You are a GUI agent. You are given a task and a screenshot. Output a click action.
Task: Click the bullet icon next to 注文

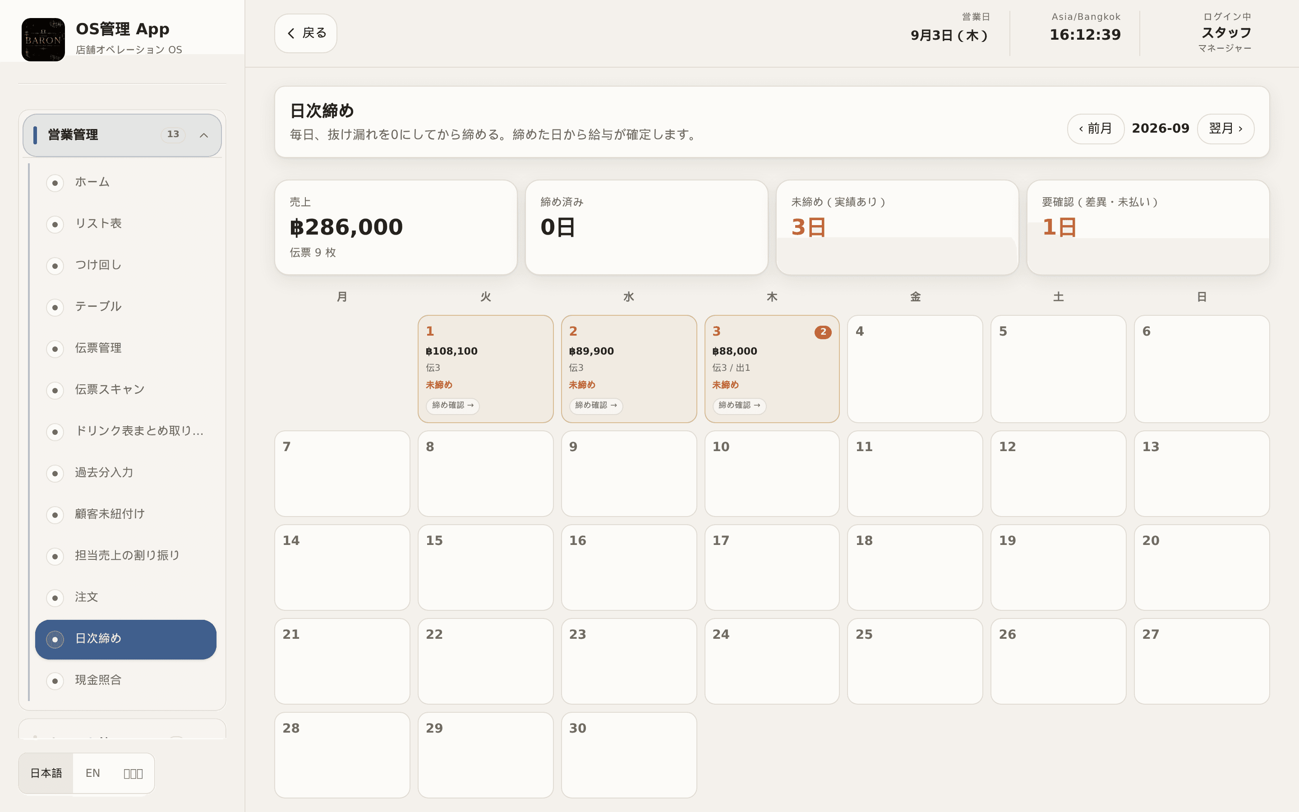pyautogui.click(x=55, y=598)
